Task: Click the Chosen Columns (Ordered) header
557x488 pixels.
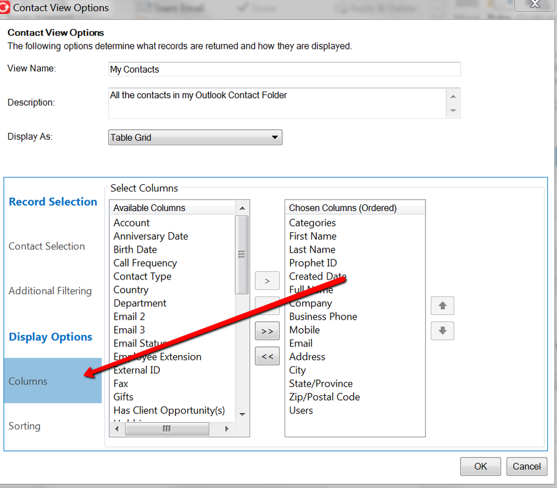Action: tap(355, 208)
